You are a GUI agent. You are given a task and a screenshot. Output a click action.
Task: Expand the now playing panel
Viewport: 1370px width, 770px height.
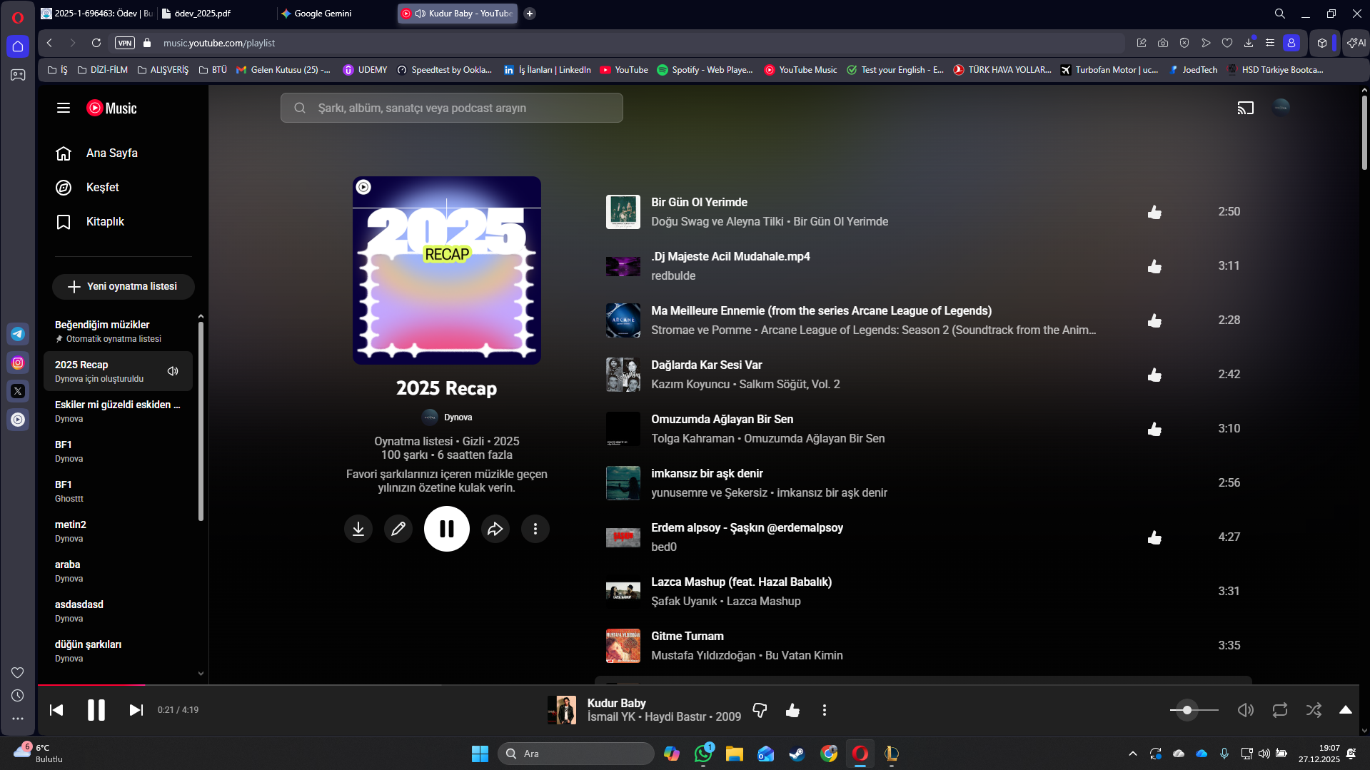click(x=1346, y=710)
